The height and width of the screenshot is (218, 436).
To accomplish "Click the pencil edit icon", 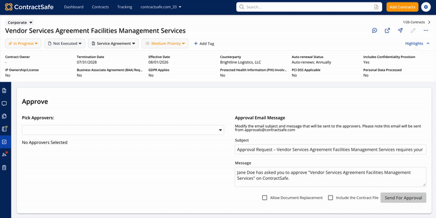I will pyautogui.click(x=413, y=31).
